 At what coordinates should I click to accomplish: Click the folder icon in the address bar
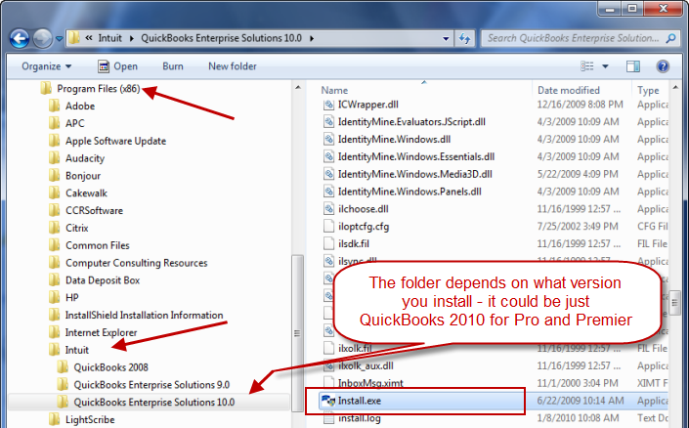pos(74,38)
